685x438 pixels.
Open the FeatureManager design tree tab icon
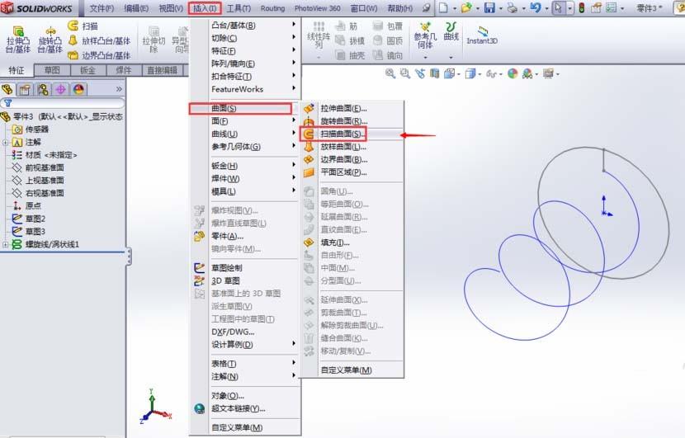(7, 90)
